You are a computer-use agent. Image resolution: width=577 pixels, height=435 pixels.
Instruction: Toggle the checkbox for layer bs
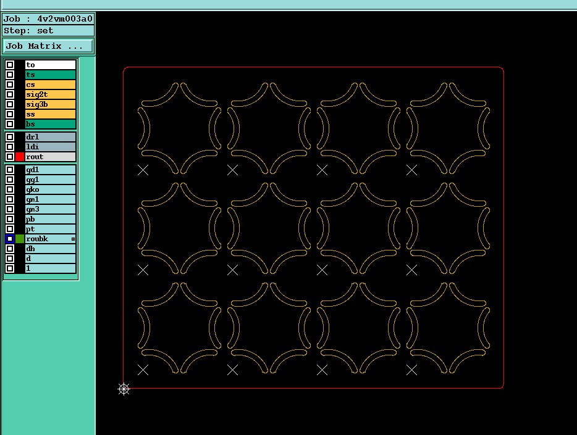click(x=10, y=124)
